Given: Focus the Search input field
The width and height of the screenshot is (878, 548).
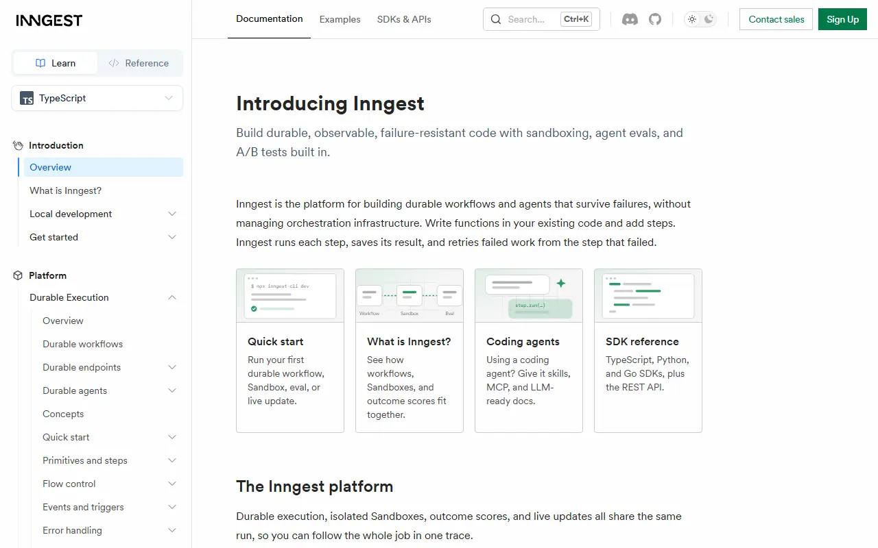Looking at the screenshot, I should [x=542, y=19].
